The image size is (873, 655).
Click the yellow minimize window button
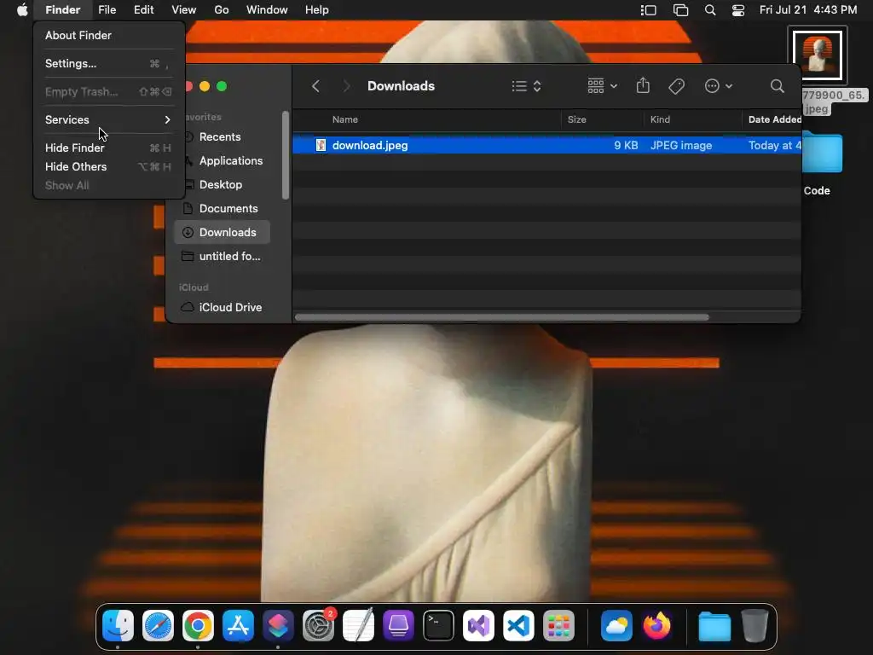(x=205, y=86)
